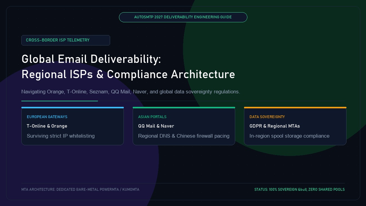Open the European Gateways card

click(73, 126)
